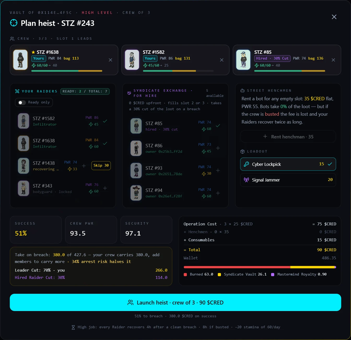Select STZ #1438 recovering raider row
This screenshot has height=340, width=351.
[63, 166]
